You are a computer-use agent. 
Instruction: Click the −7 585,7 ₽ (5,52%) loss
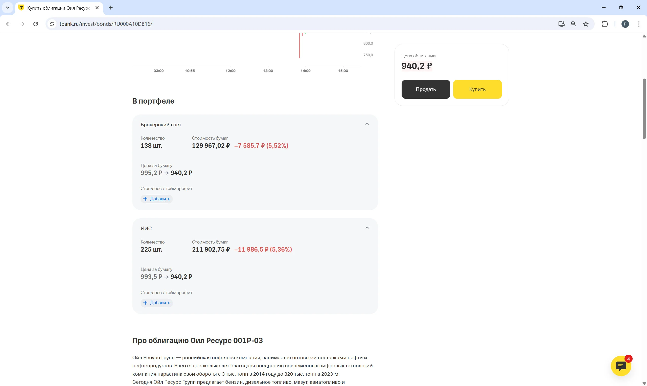(261, 146)
